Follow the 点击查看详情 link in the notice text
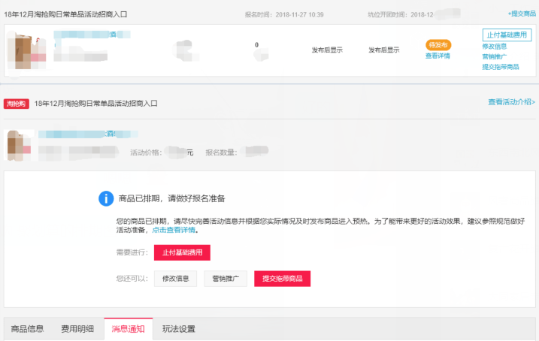Screen dimensions: 539x341 point(174,230)
